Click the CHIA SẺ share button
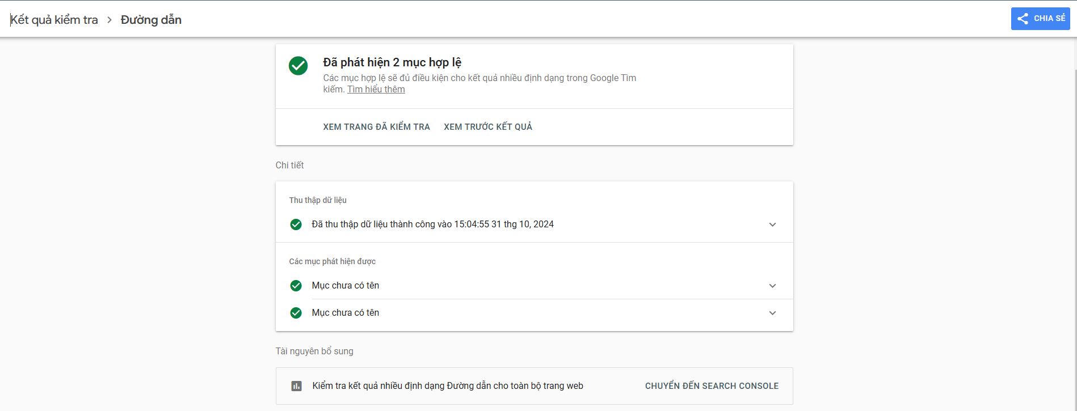 tap(1040, 19)
